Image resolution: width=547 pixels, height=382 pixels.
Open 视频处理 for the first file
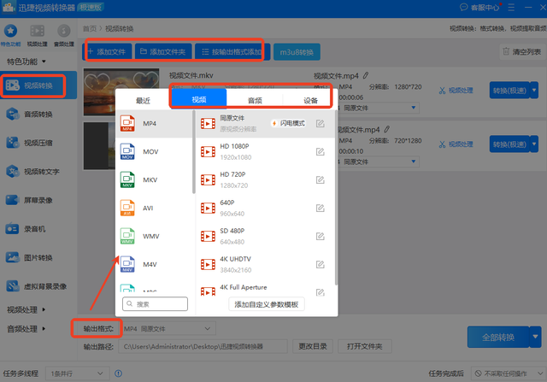tap(456, 91)
